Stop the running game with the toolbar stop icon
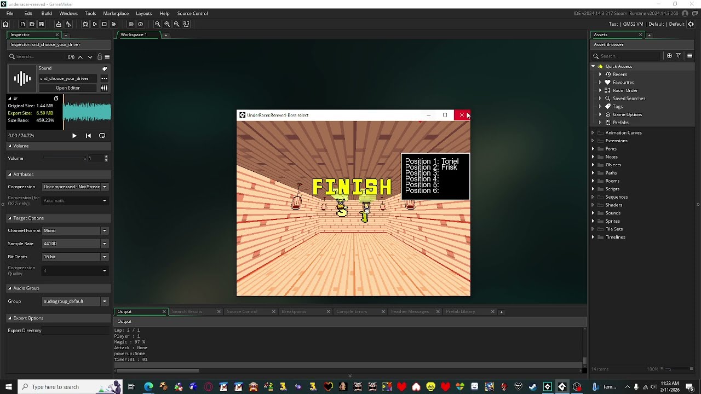Screen dimensions: 701x394 pos(104,24)
